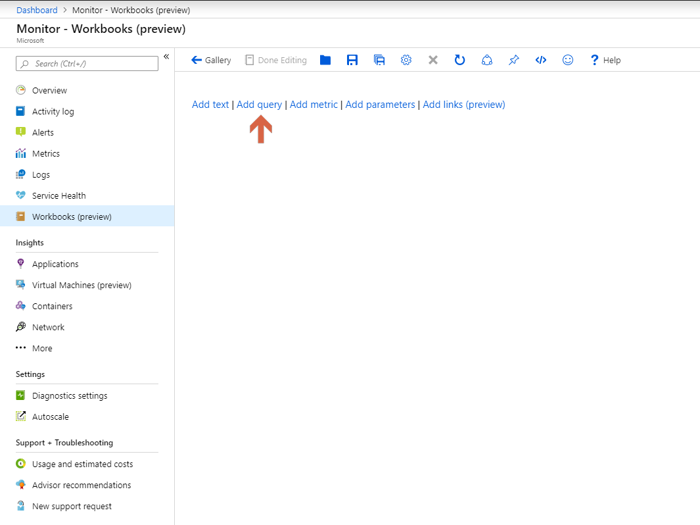Viewport: 700px width, 525px height.
Task: Click the Done Editing button label
Action: point(282,61)
